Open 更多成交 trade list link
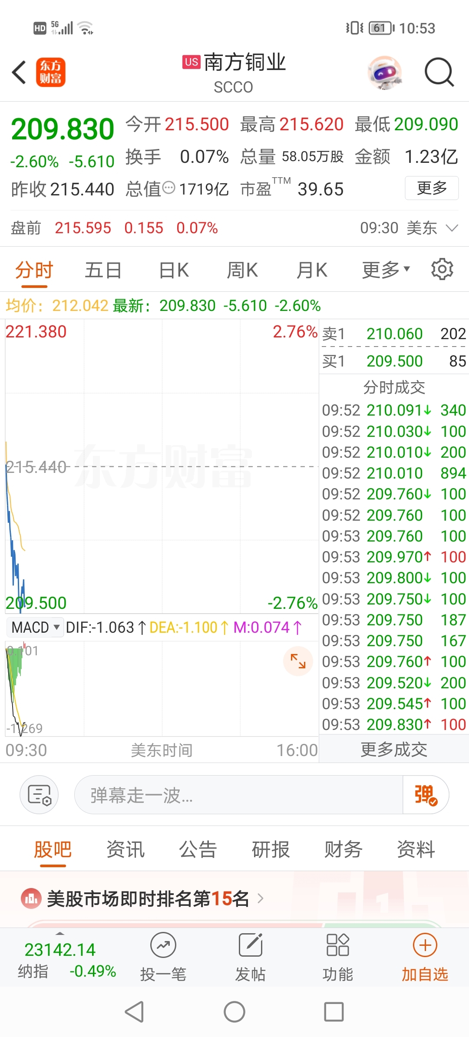Image resolution: width=469 pixels, height=1037 pixels. click(x=394, y=750)
